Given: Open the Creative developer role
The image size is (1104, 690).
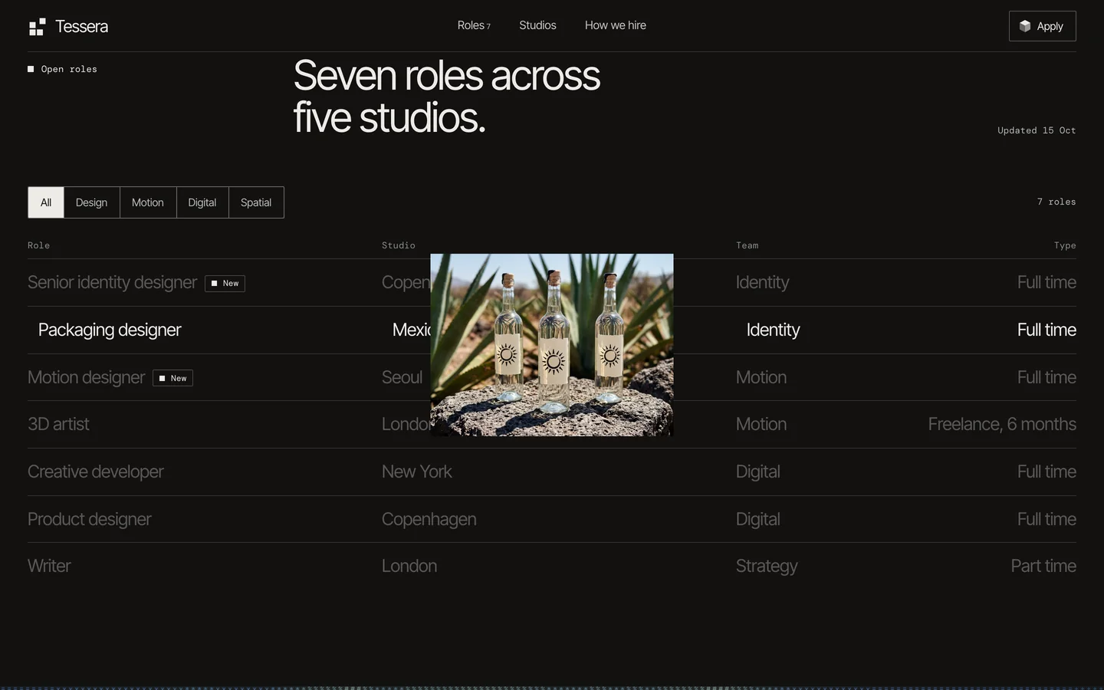Looking at the screenshot, I should pyautogui.click(x=552, y=472).
